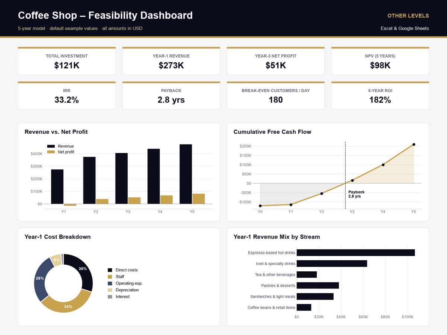This screenshot has height=335, width=447.
Task: Click the Year-1 Revenue Mix by Stream heading
Action: 276,237
